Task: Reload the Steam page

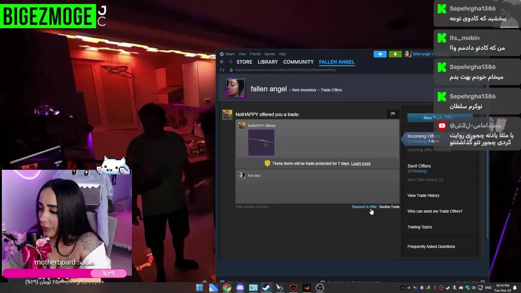Action: click(x=222, y=70)
